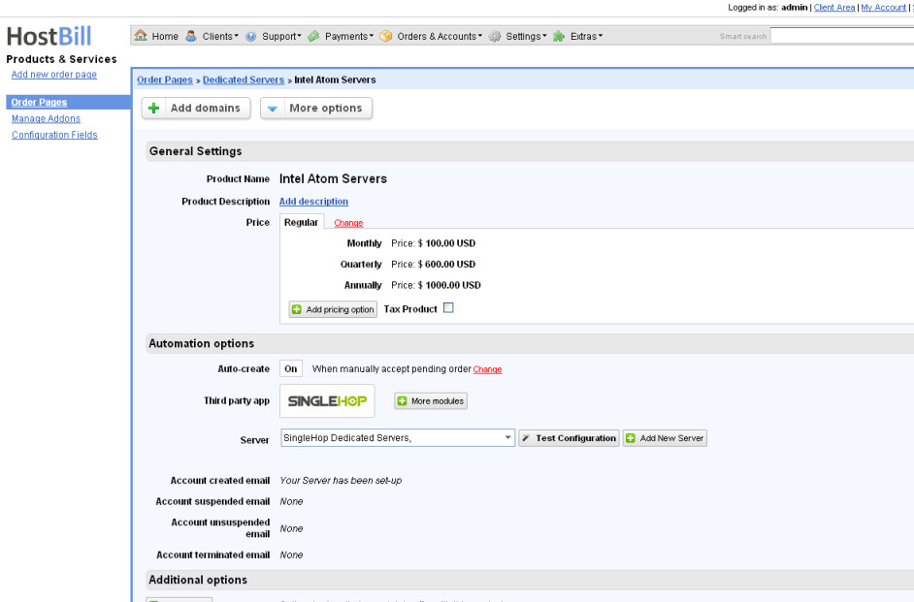Click the Extras puzzle piece icon
This screenshot has height=602, width=914.
tap(559, 36)
